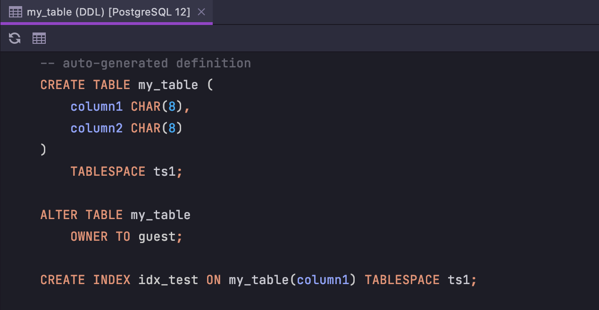Image resolution: width=599 pixels, height=310 pixels.
Task: Click 'ts1;' after indented TABLESPACE
Action: pyautogui.click(x=168, y=171)
